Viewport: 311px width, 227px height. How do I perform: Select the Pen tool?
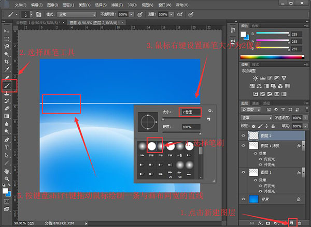click(7, 140)
